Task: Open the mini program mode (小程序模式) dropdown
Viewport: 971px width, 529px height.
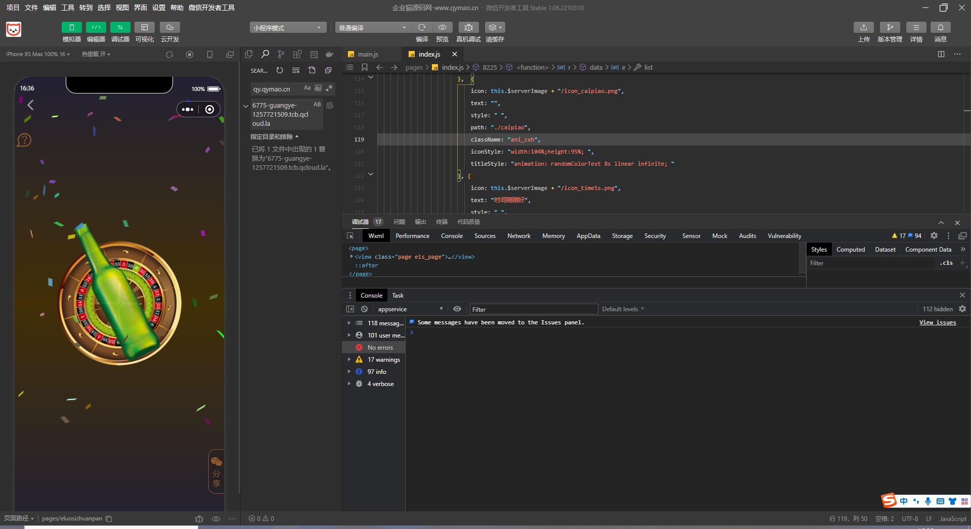Action: click(x=287, y=28)
